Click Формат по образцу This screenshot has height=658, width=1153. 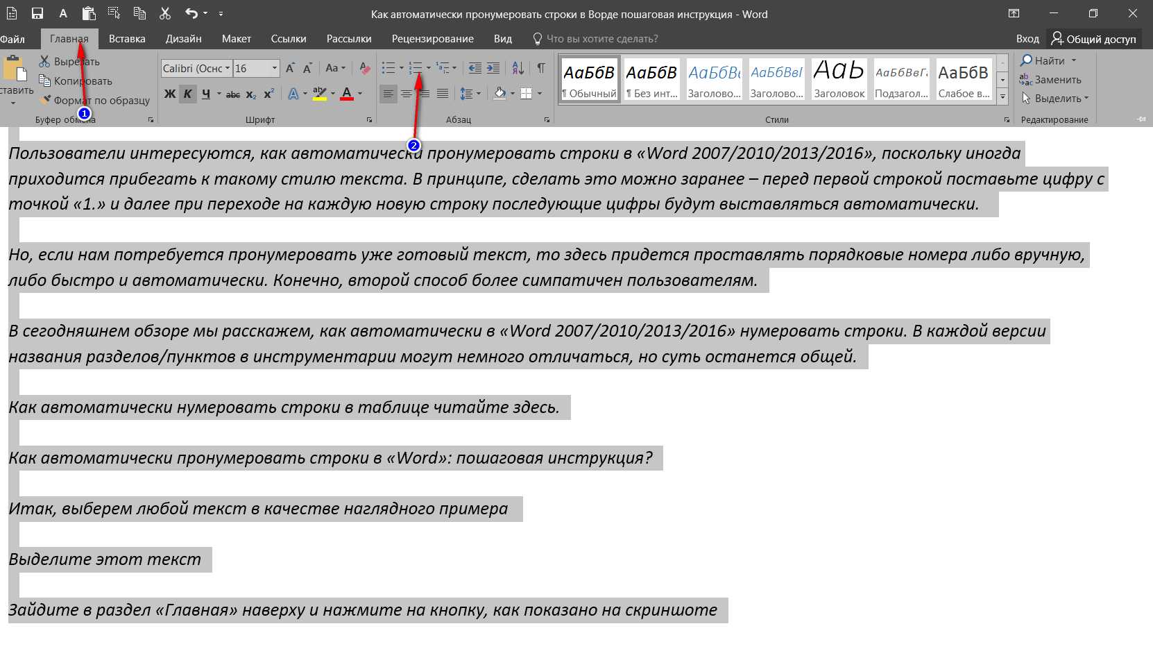(x=94, y=100)
